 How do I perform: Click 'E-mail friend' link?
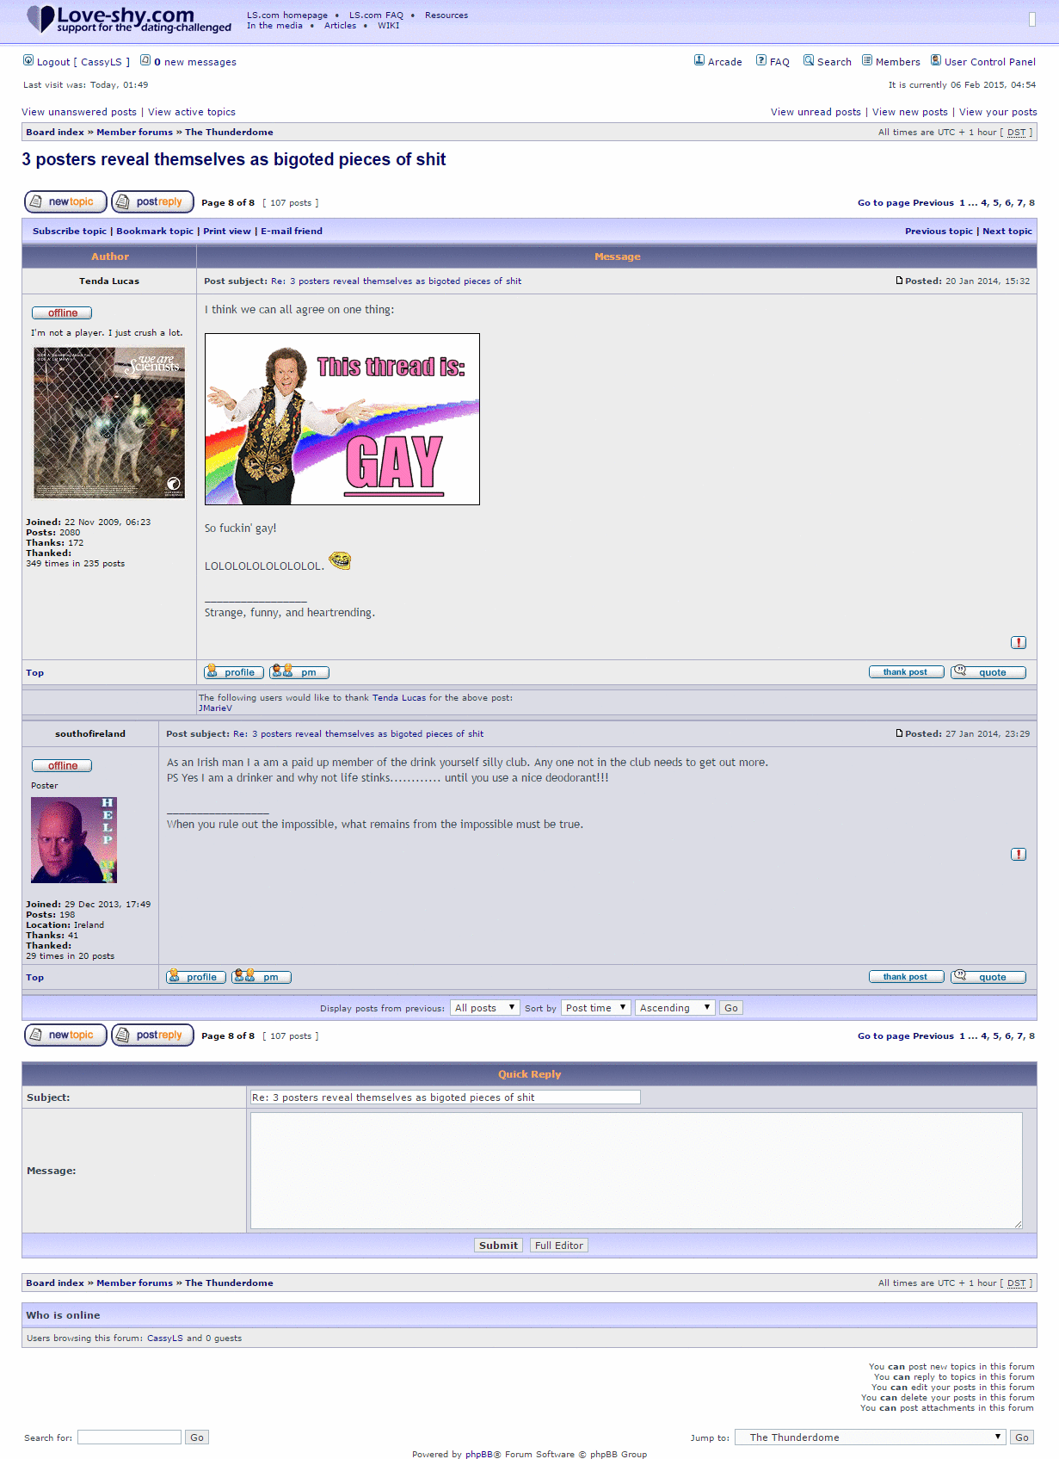click(x=292, y=231)
